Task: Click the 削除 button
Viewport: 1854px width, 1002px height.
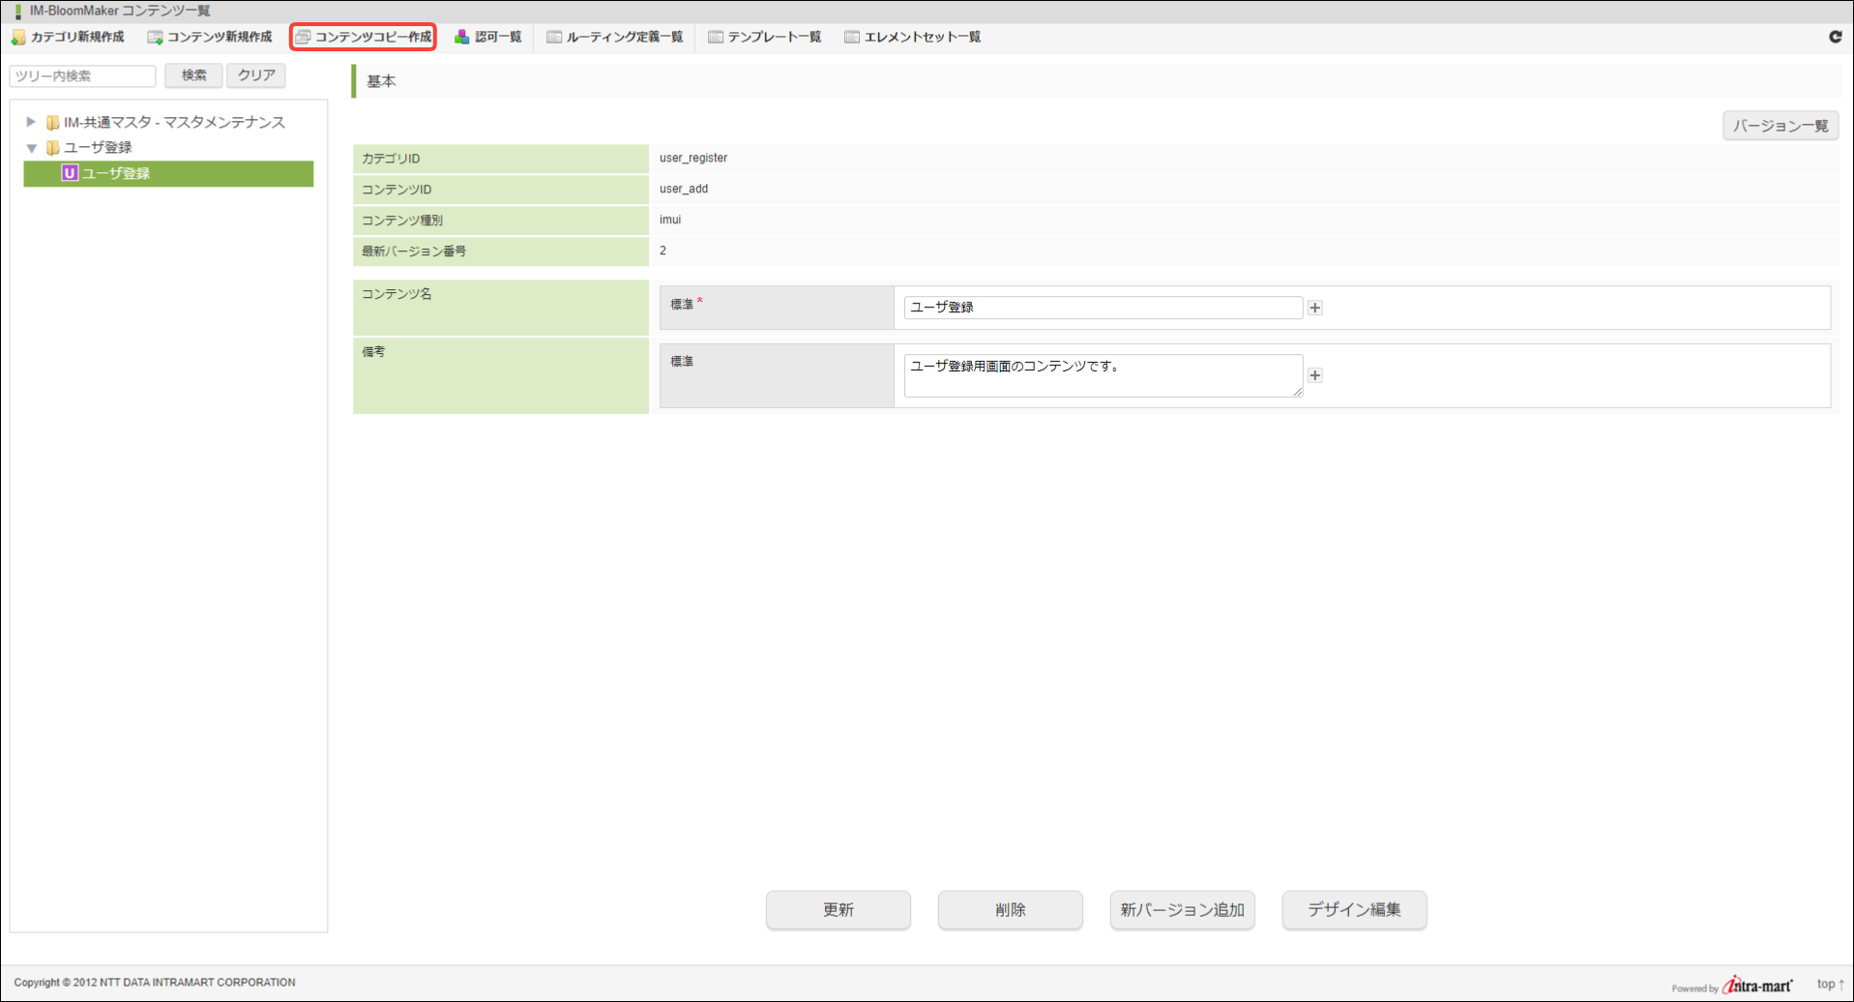Action: (x=1011, y=909)
